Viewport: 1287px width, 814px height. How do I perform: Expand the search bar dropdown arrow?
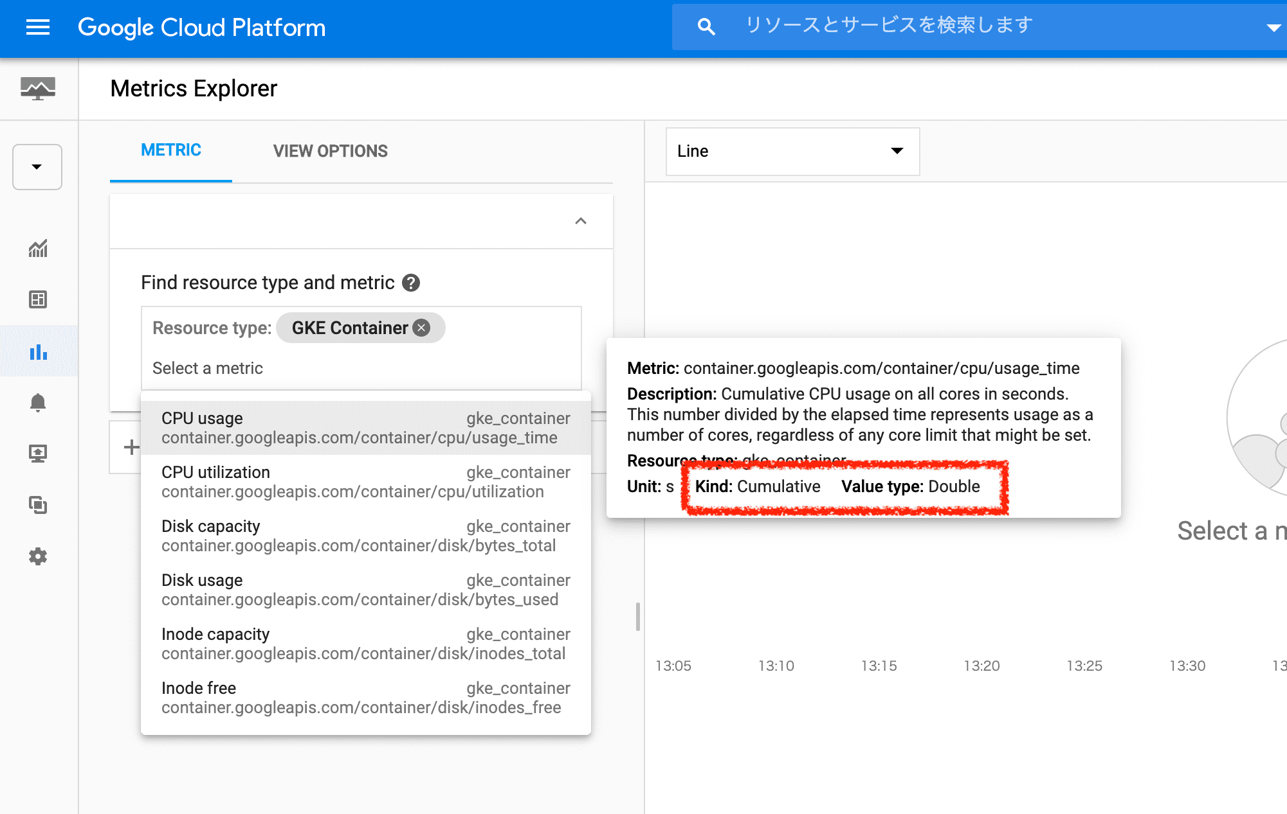(x=1273, y=28)
